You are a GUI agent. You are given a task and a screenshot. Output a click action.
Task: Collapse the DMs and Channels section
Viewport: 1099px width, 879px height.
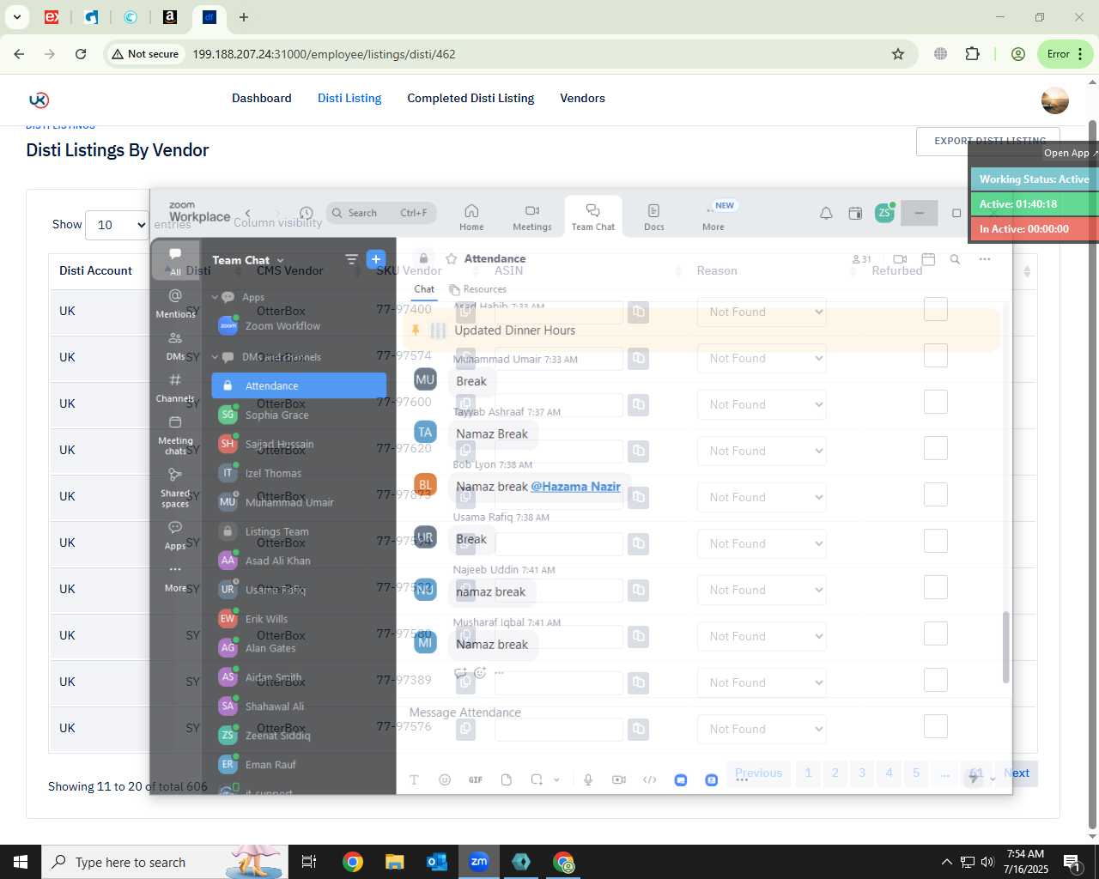pos(216,357)
